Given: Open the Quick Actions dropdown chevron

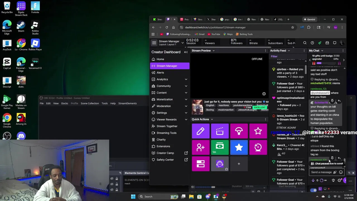Looking at the screenshot, I should click(x=212, y=119).
